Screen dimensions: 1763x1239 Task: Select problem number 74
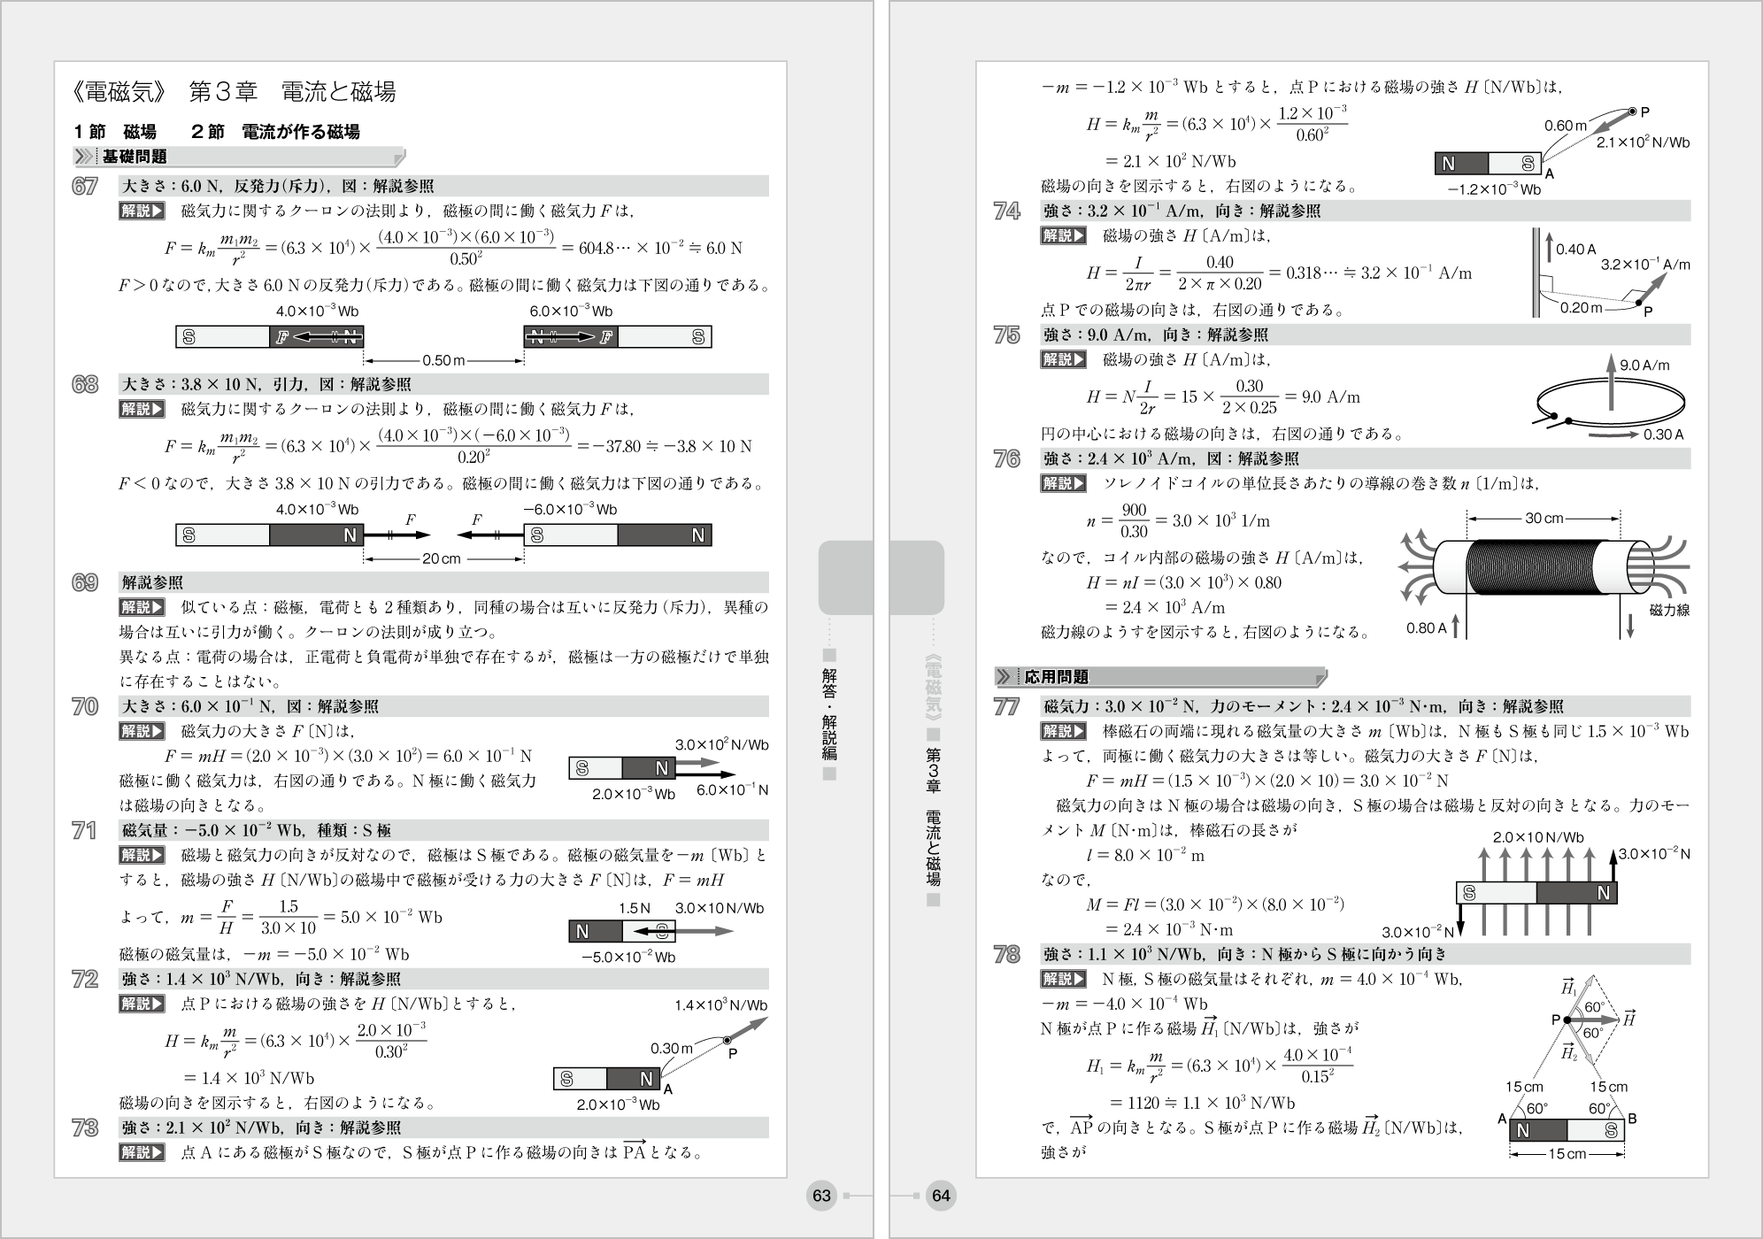tap(1007, 212)
